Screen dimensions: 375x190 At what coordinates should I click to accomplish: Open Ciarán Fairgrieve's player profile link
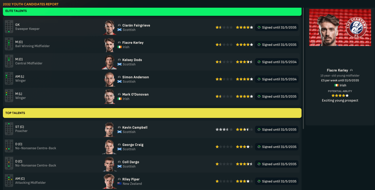[x=136, y=25]
